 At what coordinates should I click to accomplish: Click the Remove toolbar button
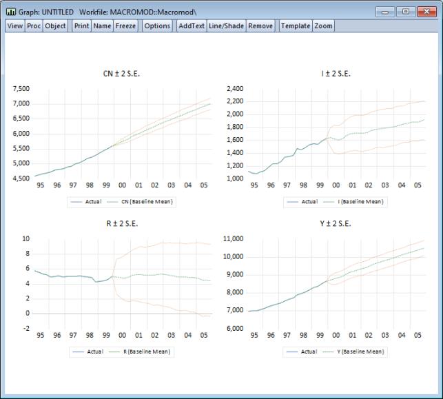pyautogui.click(x=260, y=25)
